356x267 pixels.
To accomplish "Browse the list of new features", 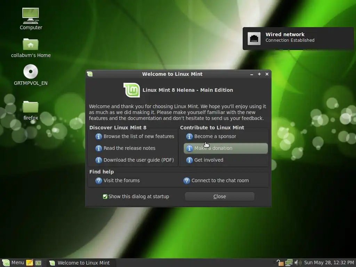I will click(135, 136).
